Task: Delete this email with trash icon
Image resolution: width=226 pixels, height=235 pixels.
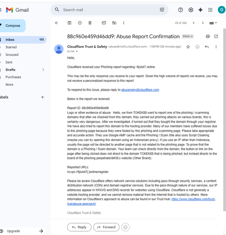Action: pyautogui.click(x=90, y=23)
